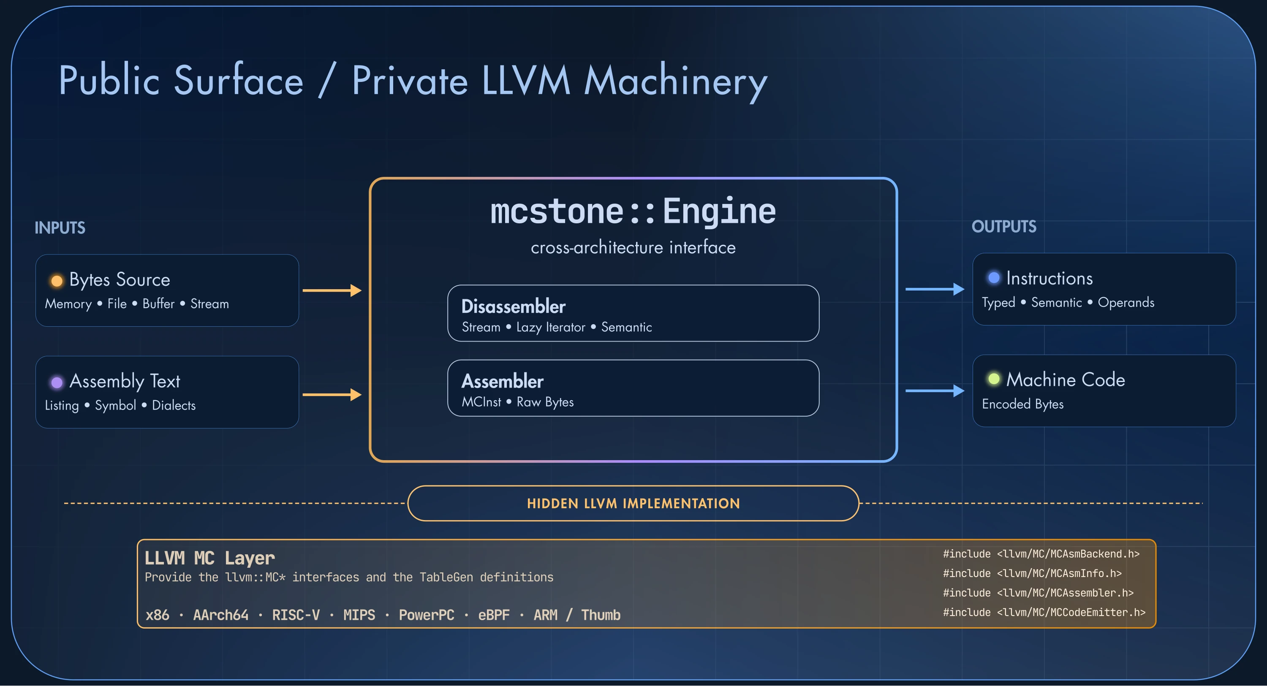Click the Public Surface / Private LLVM Machinery title
Image resolution: width=1267 pixels, height=686 pixels.
pyautogui.click(x=413, y=81)
